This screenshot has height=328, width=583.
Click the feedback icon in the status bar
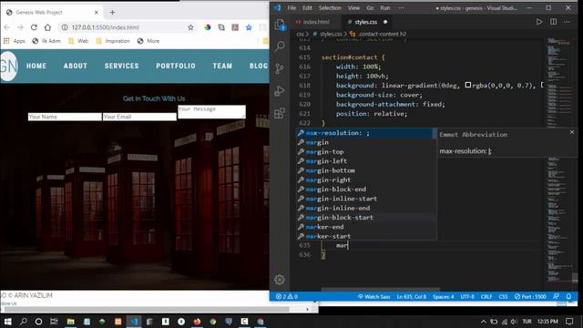pos(556,296)
